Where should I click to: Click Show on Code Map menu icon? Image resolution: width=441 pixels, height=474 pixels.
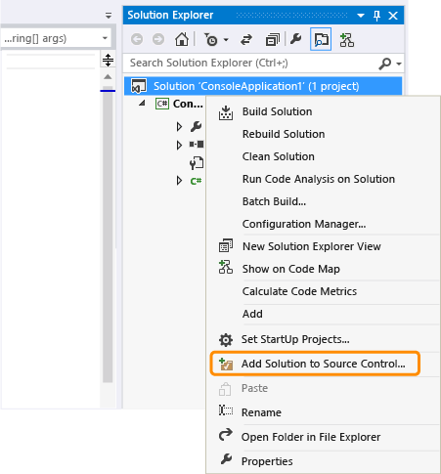(x=226, y=267)
